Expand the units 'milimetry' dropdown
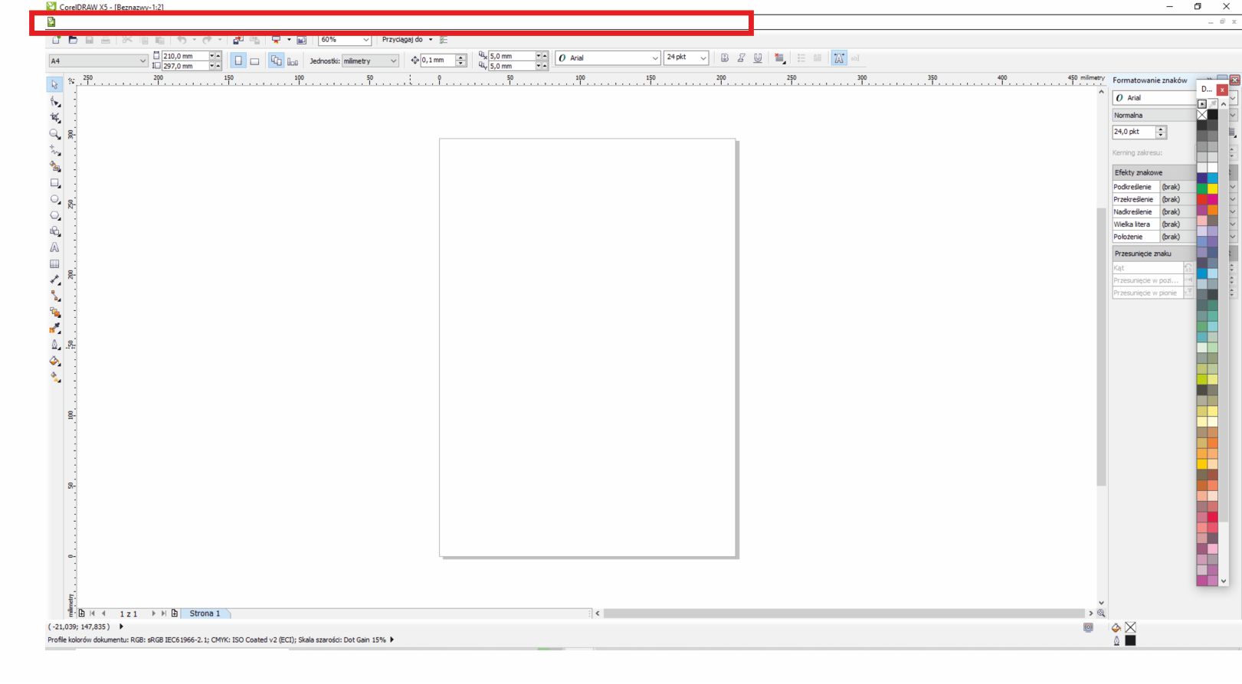The image size is (1242, 684). coord(394,61)
